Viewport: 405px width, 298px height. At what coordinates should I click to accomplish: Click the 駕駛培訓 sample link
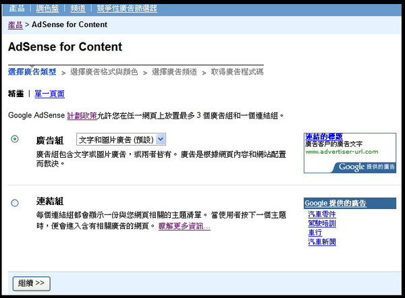click(322, 223)
